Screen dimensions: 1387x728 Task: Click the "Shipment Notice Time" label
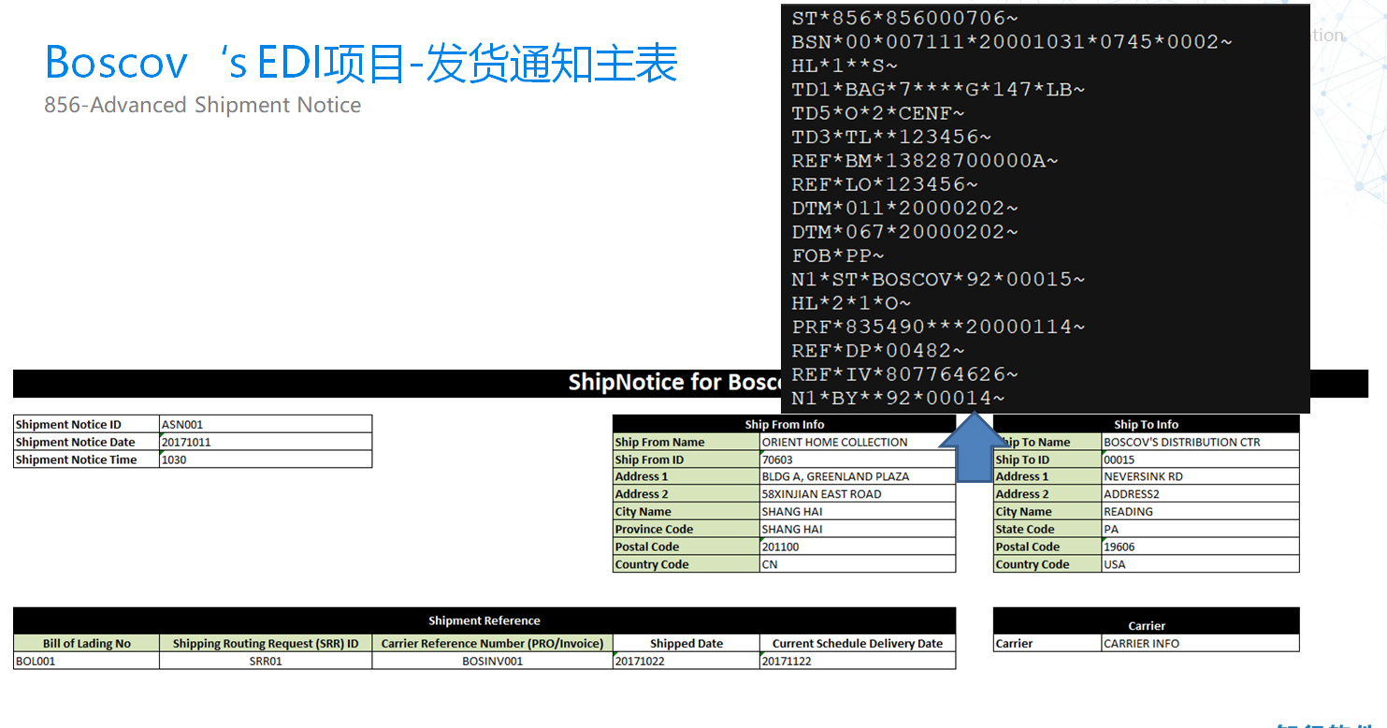(x=87, y=460)
